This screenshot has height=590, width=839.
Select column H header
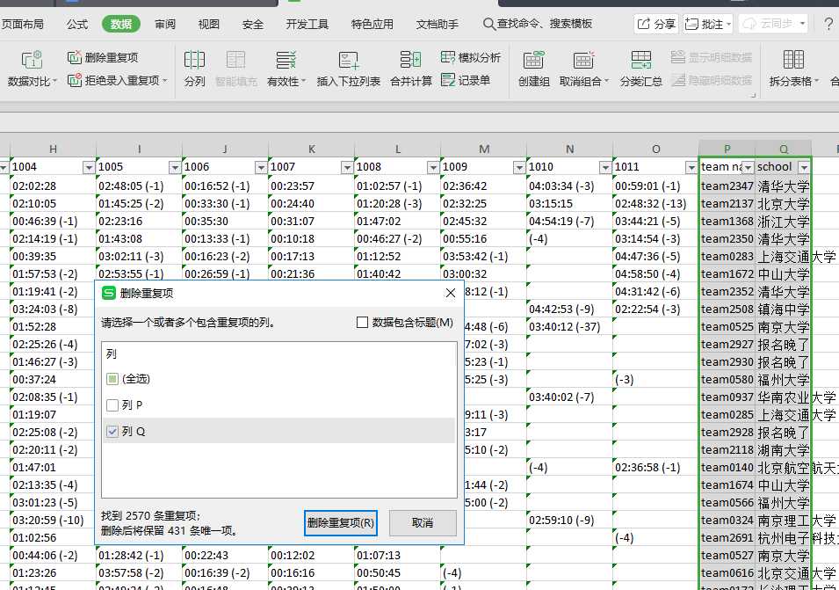(53, 149)
